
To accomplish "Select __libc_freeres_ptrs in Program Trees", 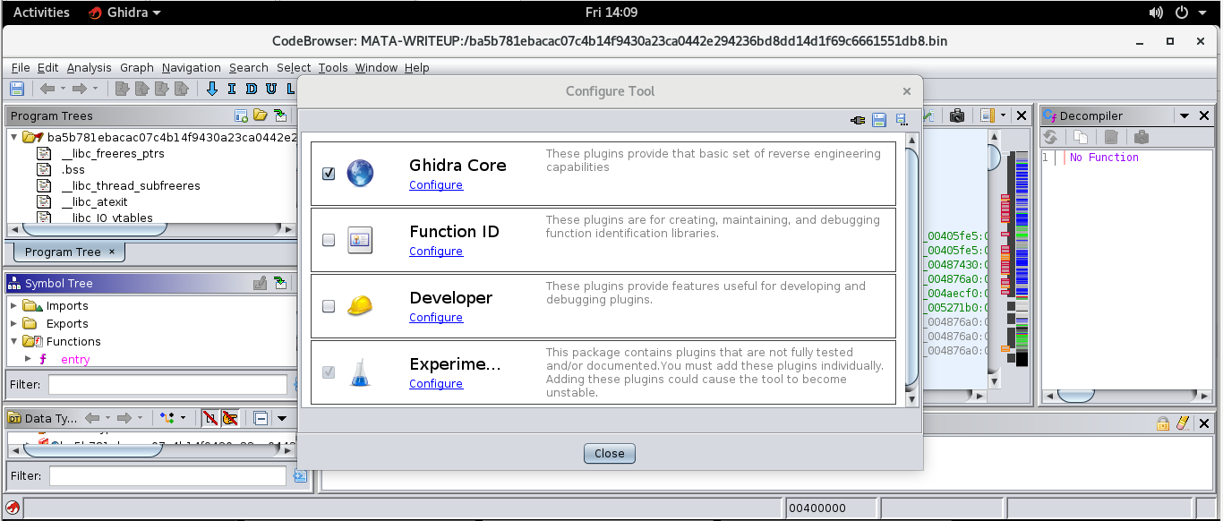I will coord(113,154).
